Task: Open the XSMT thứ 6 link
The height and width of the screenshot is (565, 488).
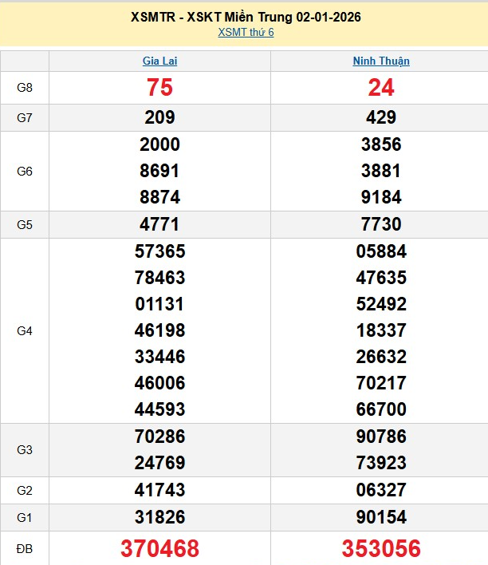Action: [245, 33]
